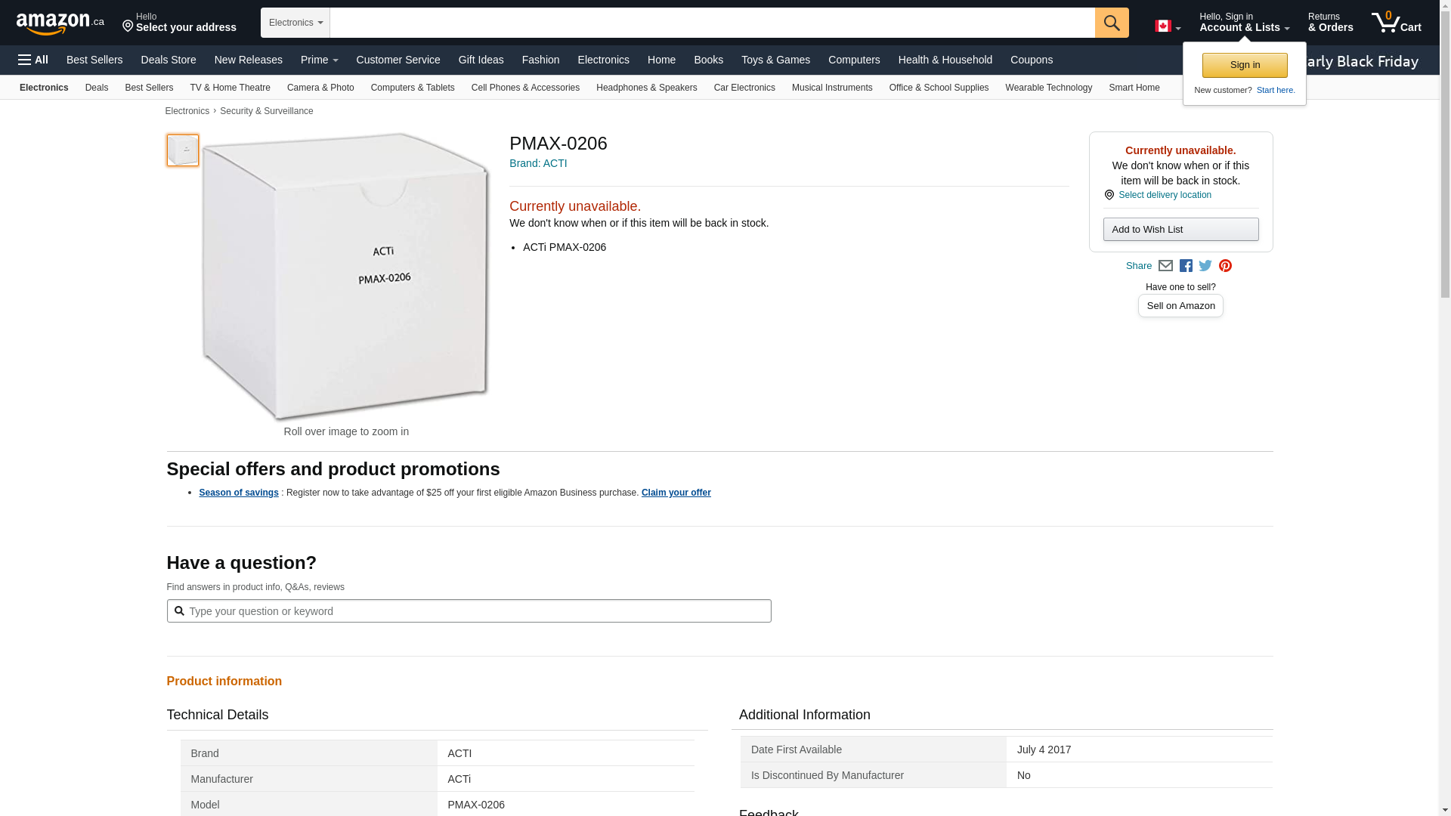Open Deals Store in navigation bar
Screen dimensions: 1451x816
click(x=168, y=60)
